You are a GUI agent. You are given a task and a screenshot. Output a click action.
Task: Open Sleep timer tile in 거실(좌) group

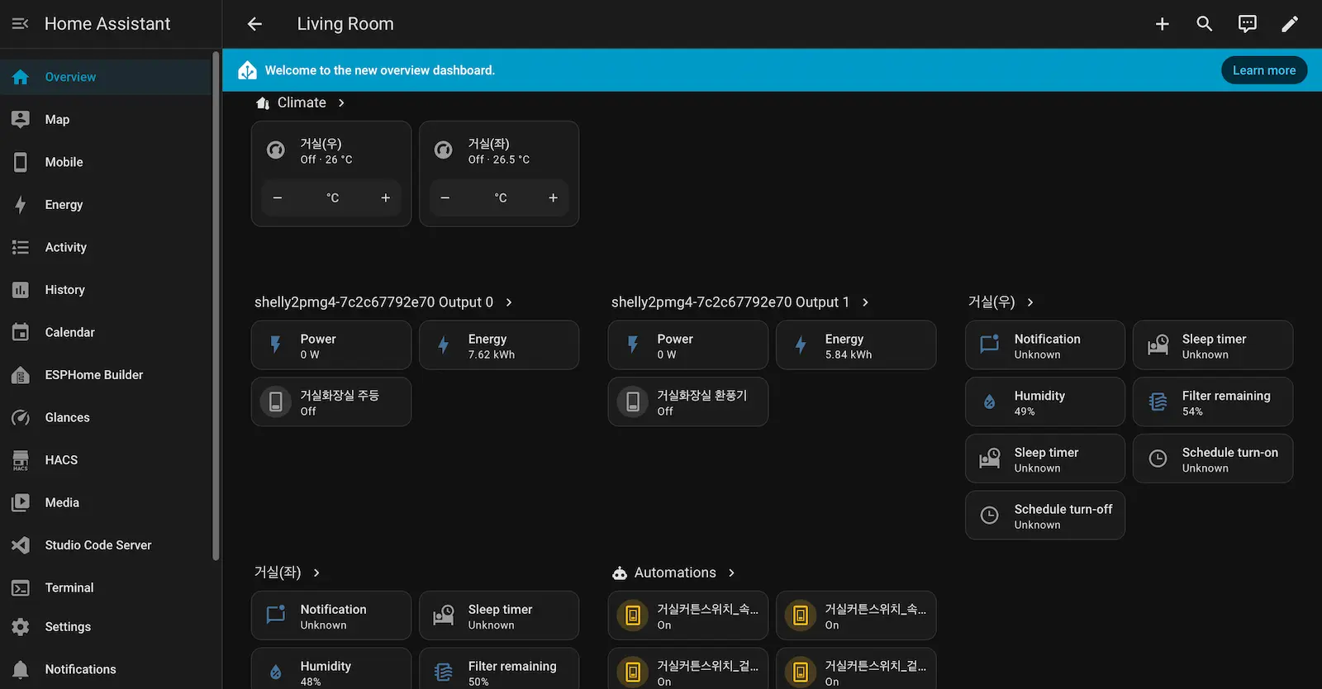click(x=499, y=615)
